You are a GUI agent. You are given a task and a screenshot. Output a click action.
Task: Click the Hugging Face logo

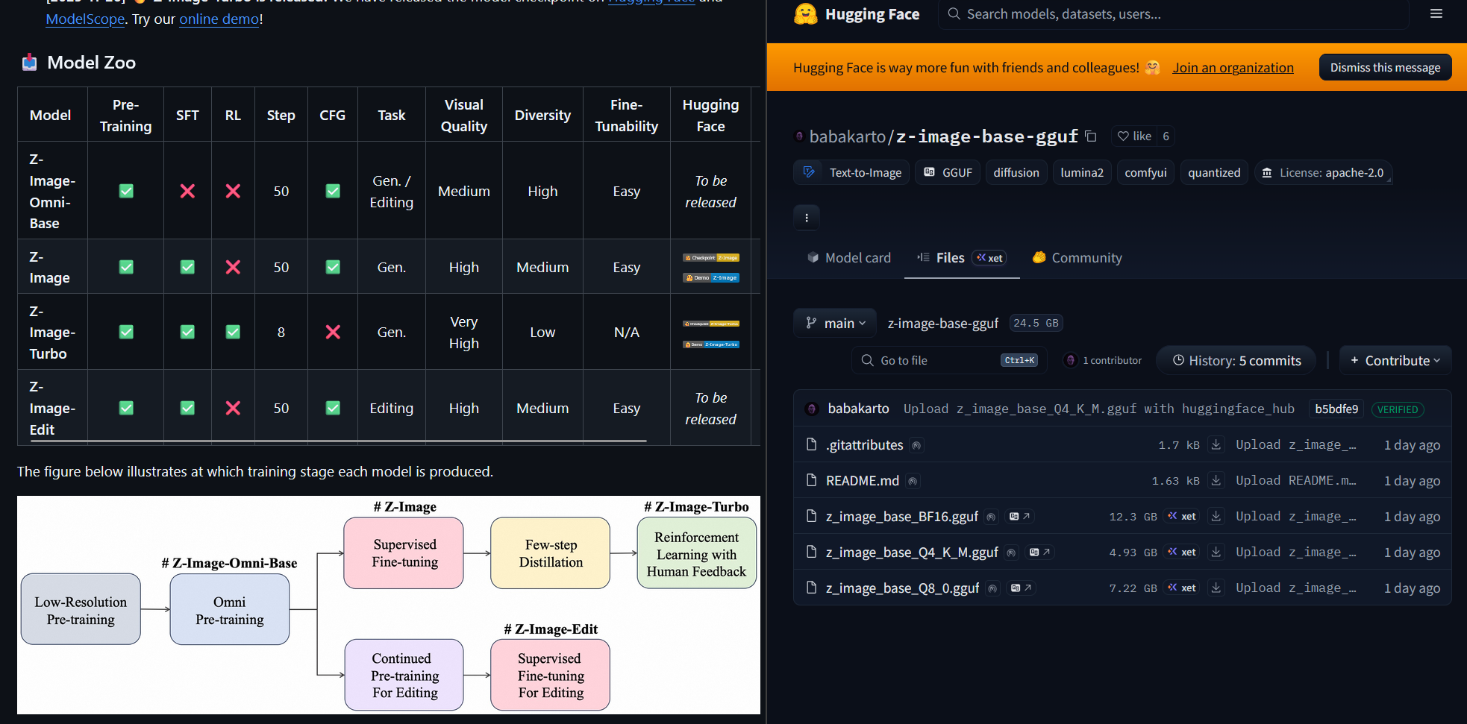click(857, 14)
